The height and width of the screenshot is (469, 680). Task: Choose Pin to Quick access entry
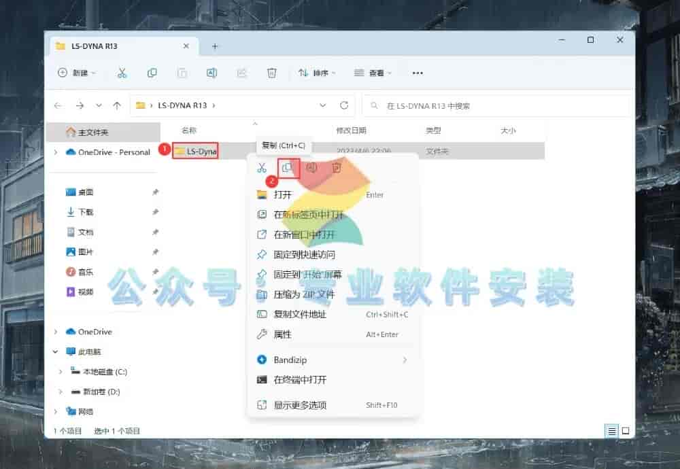[333, 254]
